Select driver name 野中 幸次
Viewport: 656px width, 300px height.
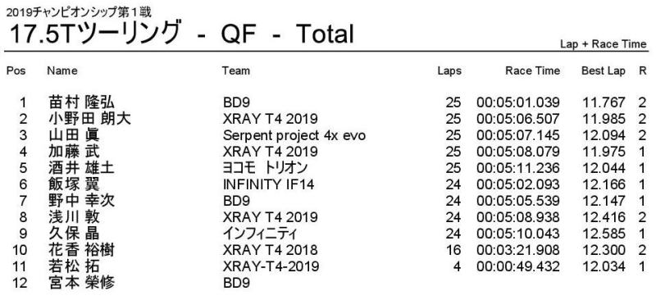click(81, 201)
